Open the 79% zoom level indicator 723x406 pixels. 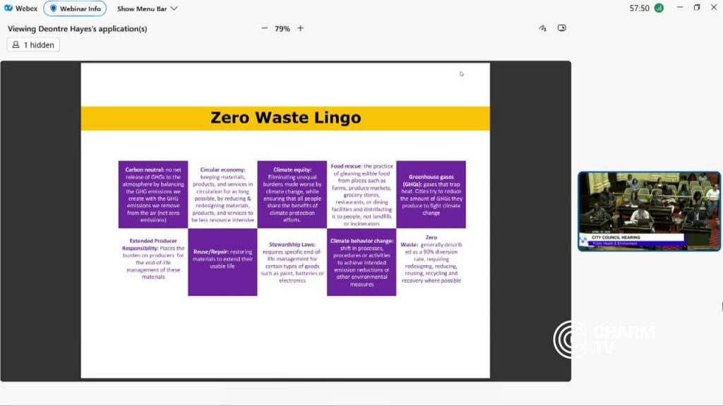(282, 28)
